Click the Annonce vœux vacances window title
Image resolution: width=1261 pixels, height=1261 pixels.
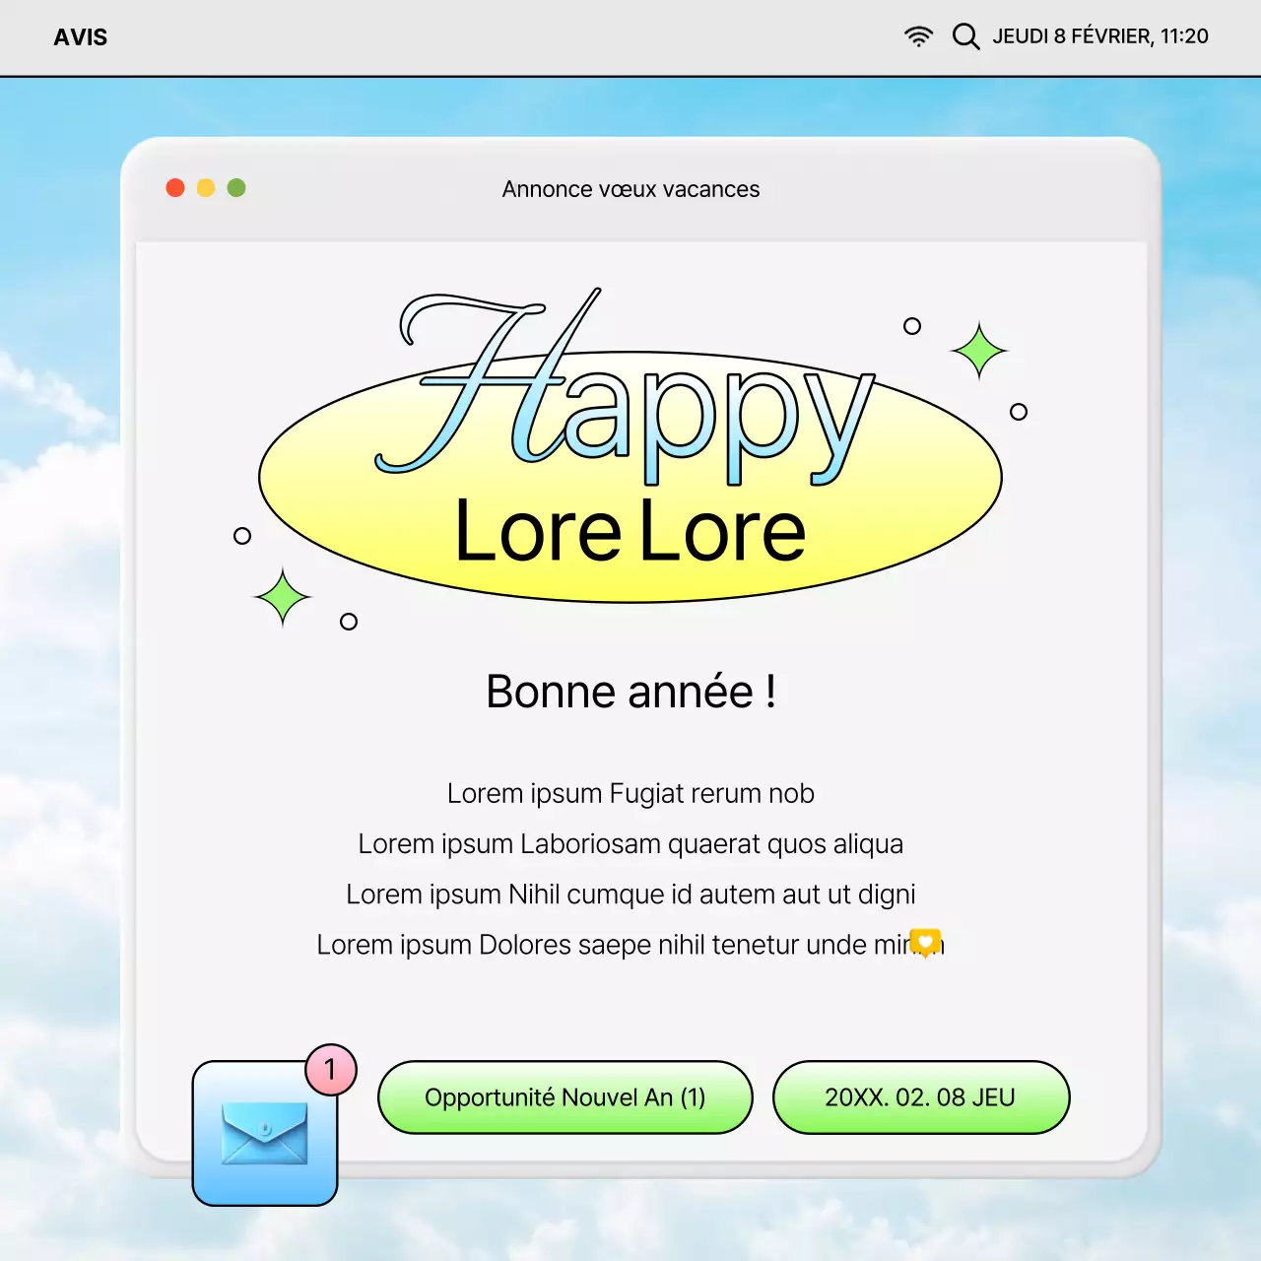[630, 189]
